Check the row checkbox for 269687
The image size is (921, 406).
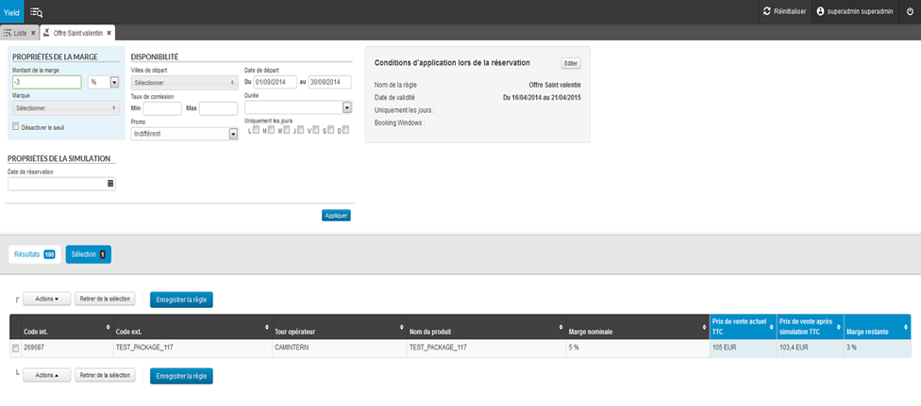(x=15, y=348)
